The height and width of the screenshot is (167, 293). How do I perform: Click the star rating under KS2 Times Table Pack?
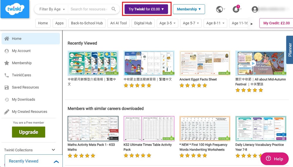tap(137, 155)
